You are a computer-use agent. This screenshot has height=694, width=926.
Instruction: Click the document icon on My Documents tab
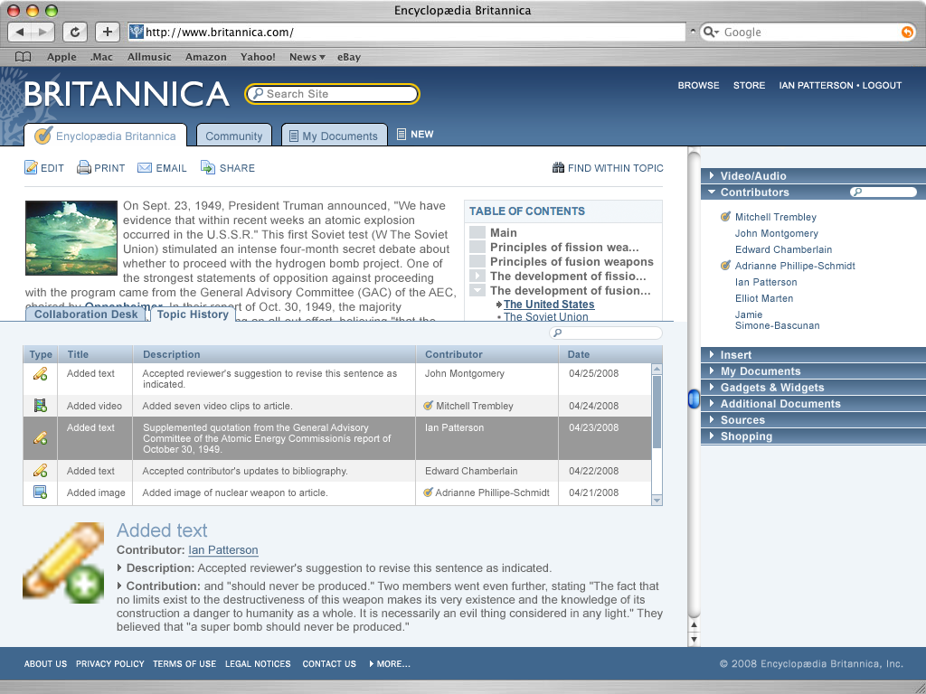tap(294, 136)
